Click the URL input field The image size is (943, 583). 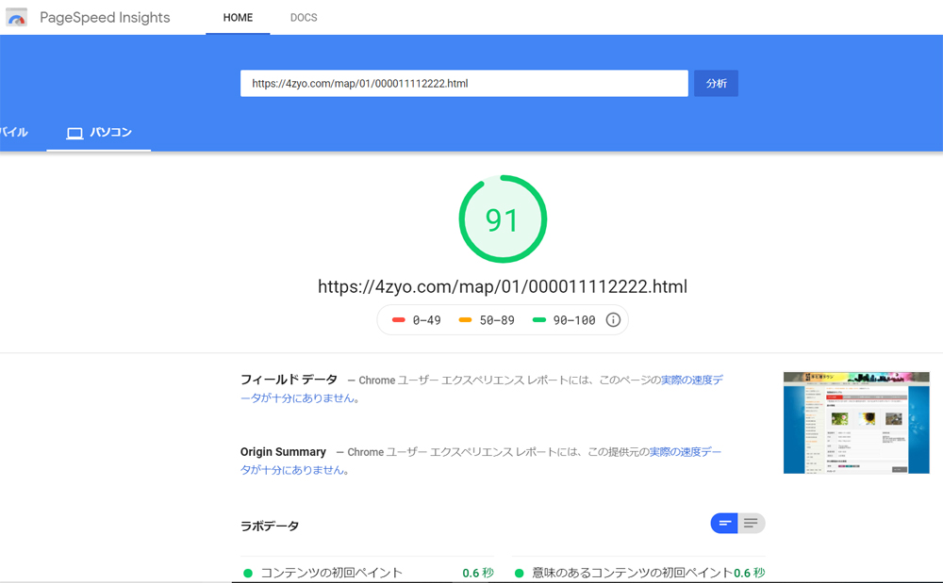click(464, 84)
